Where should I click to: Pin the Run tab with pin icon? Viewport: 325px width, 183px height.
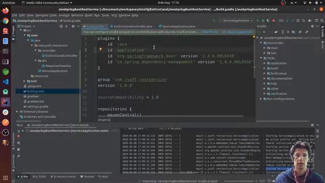[x=19, y=156]
